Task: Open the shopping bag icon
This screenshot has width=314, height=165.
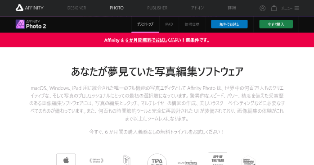Action: pos(274,8)
